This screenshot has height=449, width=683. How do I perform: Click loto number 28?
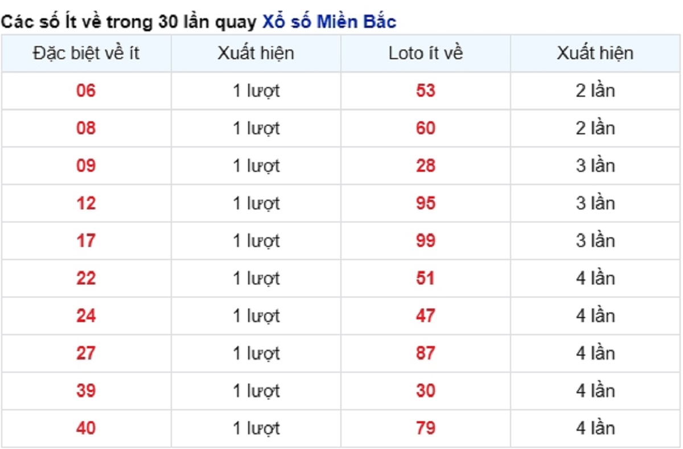click(x=426, y=166)
